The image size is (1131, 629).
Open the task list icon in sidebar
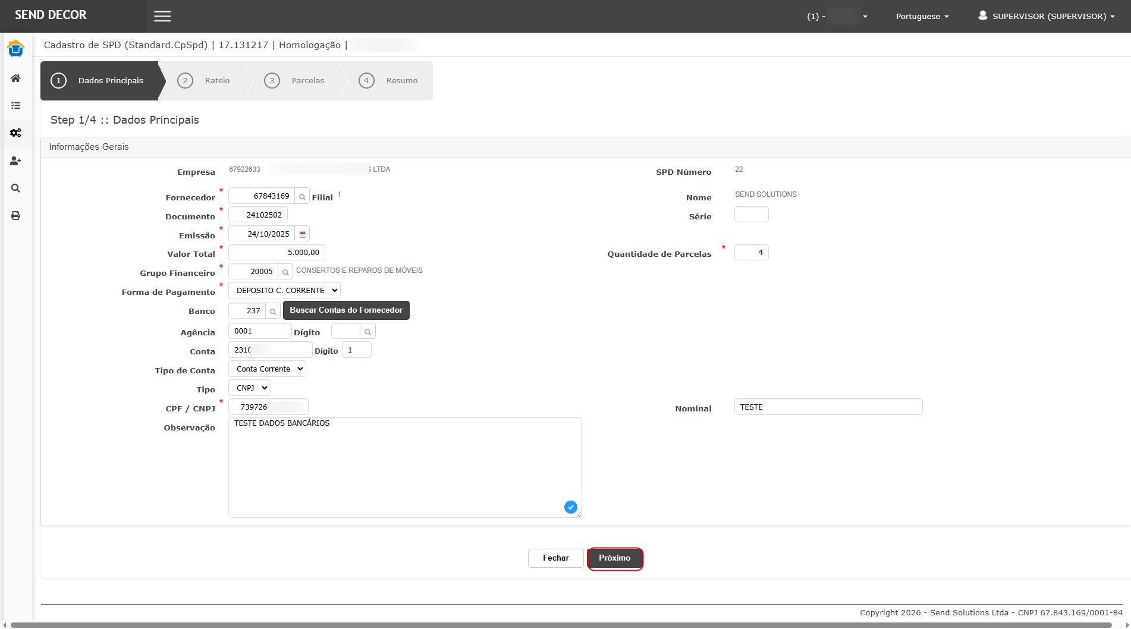click(x=16, y=105)
